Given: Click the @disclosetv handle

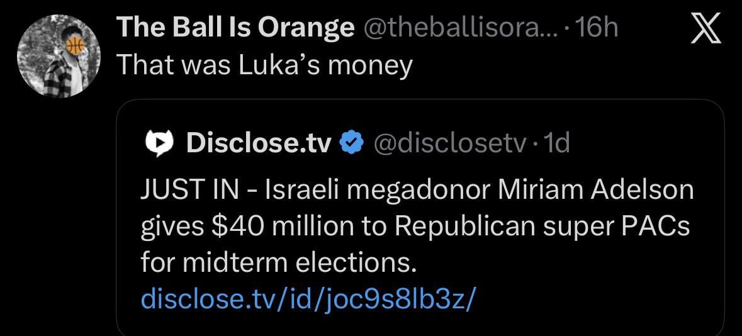Looking at the screenshot, I should point(450,144).
